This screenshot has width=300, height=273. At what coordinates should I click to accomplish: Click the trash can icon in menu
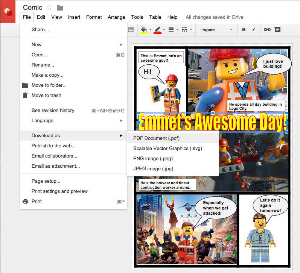pos(25,95)
